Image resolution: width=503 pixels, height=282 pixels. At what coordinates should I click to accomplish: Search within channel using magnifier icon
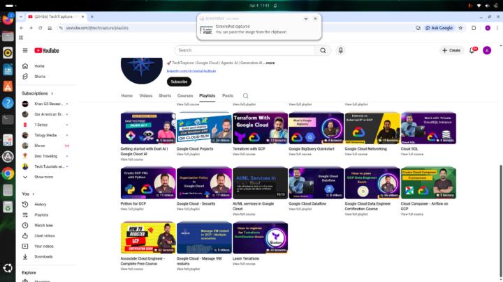coord(245,95)
